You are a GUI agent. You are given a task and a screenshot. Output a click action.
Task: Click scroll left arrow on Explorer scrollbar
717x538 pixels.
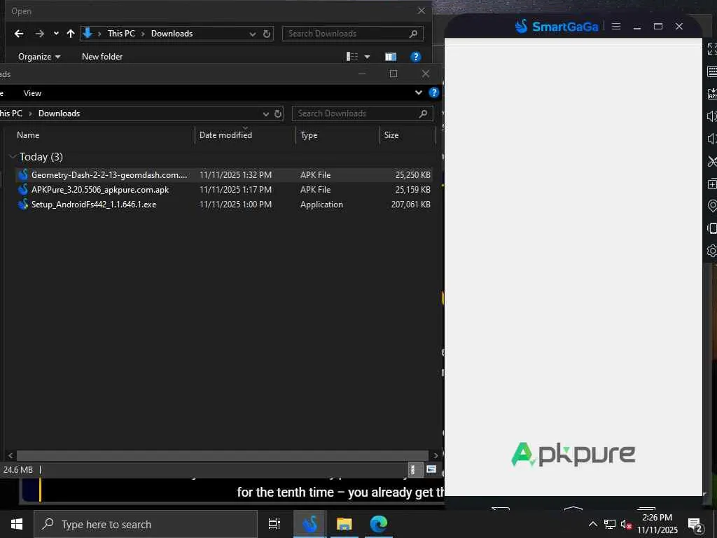click(11, 455)
